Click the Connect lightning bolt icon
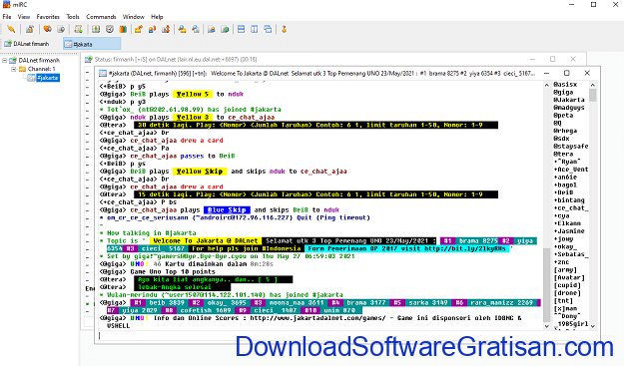 (x=11, y=29)
